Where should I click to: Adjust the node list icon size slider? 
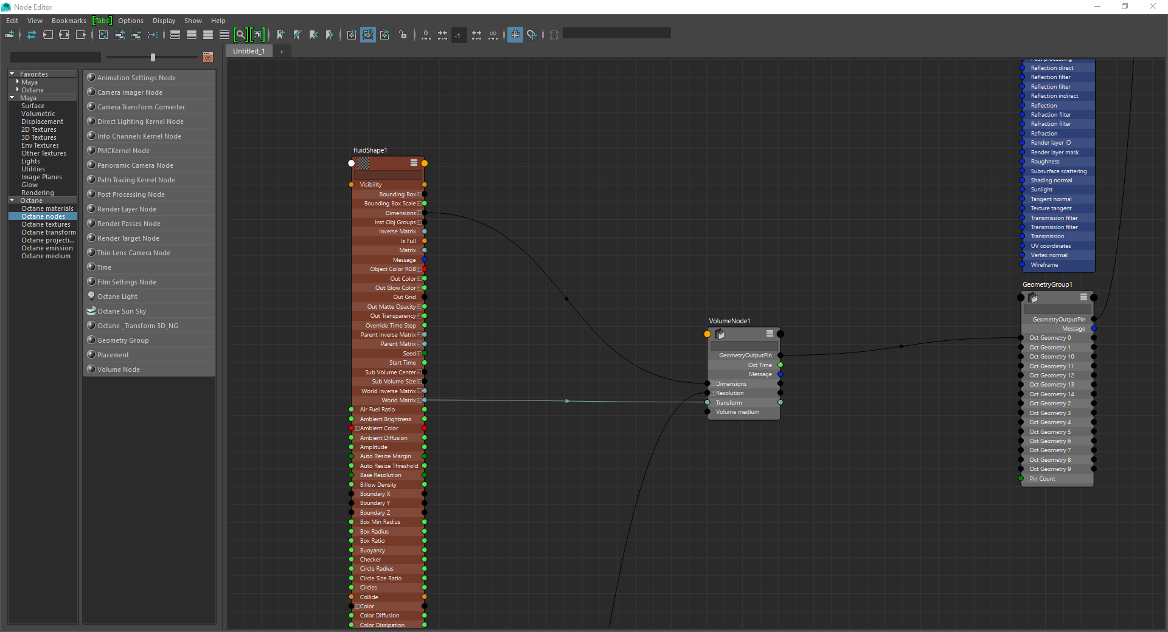[x=153, y=57]
